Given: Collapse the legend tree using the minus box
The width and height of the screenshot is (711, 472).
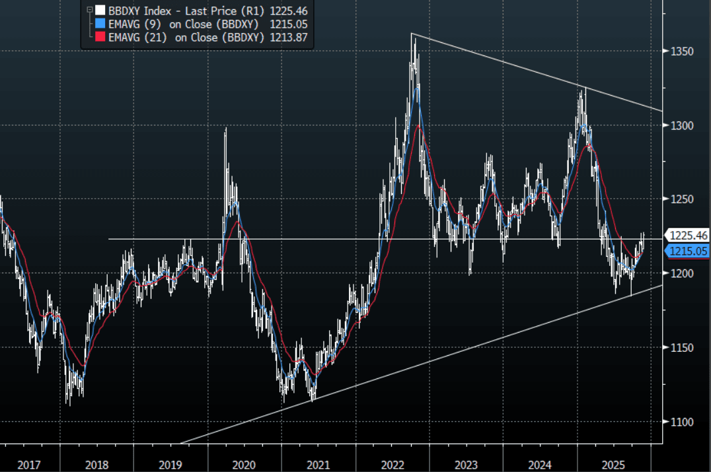Looking at the screenshot, I should (x=88, y=10).
